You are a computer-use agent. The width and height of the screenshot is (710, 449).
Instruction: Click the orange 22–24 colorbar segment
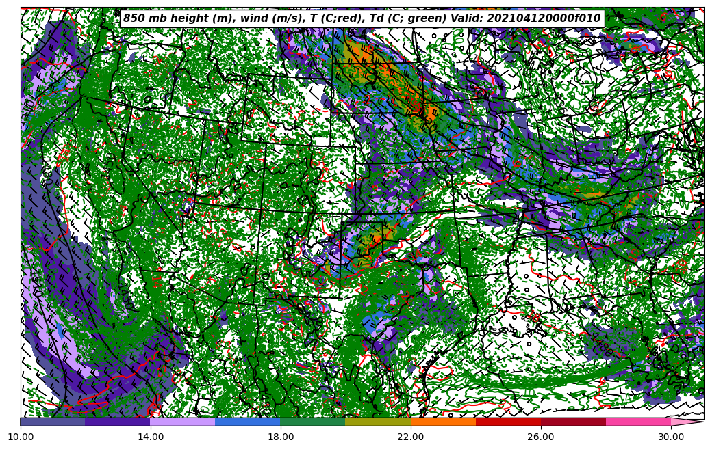coord(443,422)
